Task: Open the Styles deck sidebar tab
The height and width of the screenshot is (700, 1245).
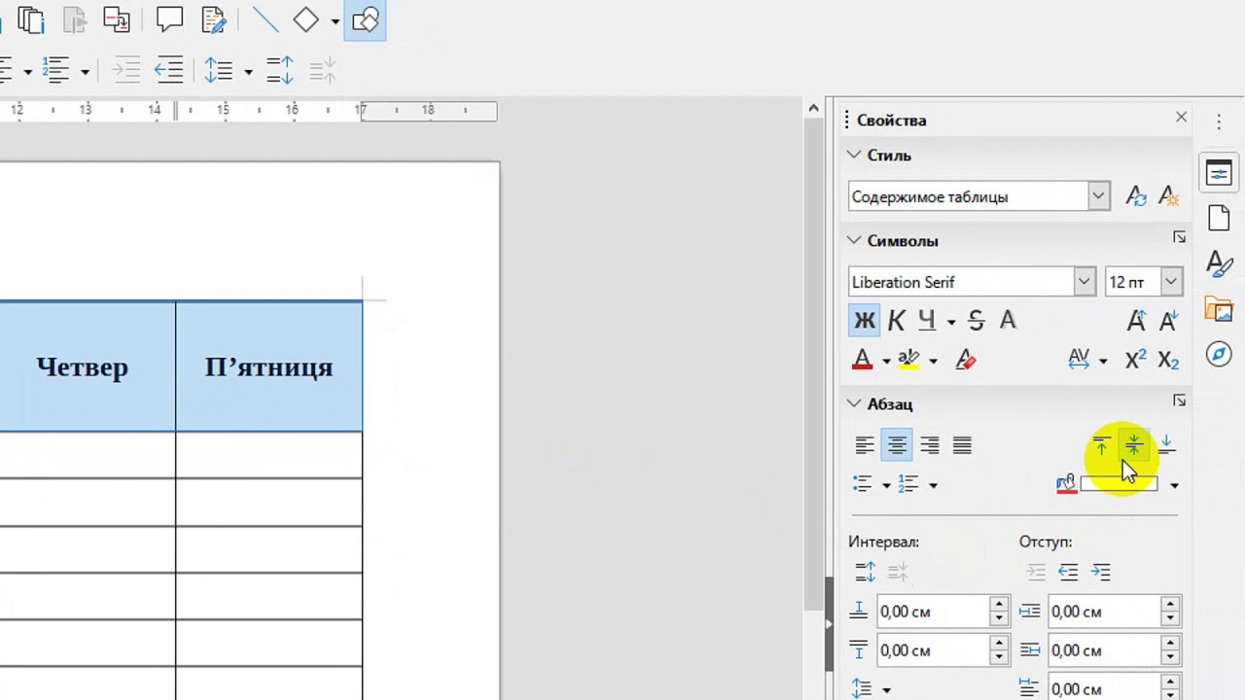Action: click(1219, 263)
